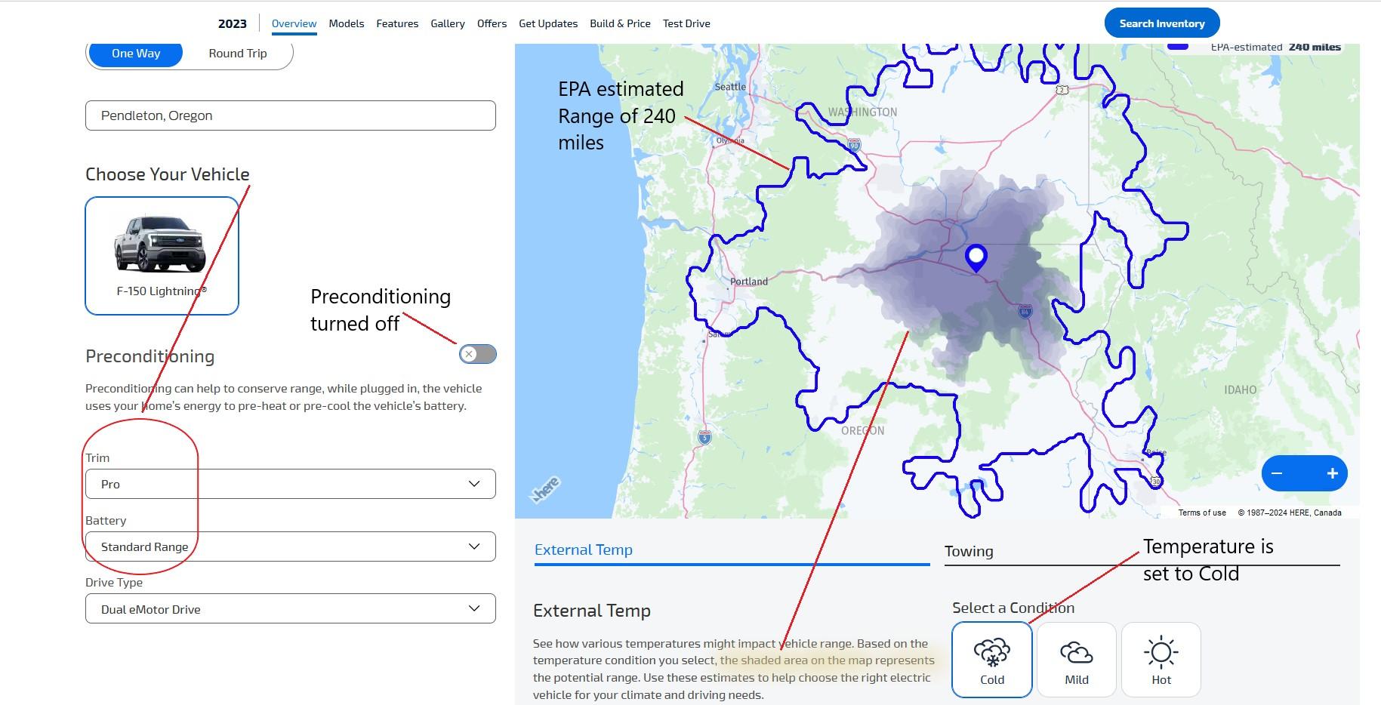The height and width of the screenshot is (705, 1381).
Task: Open the Trim dropdown showing Pro
Action: 291,484
